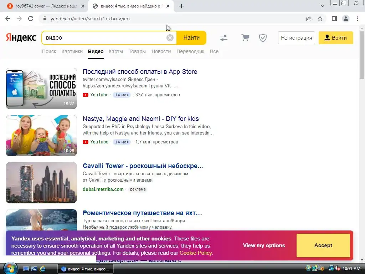
Task: Click Show Desktop quick launch icon
Action: [26, 269]
